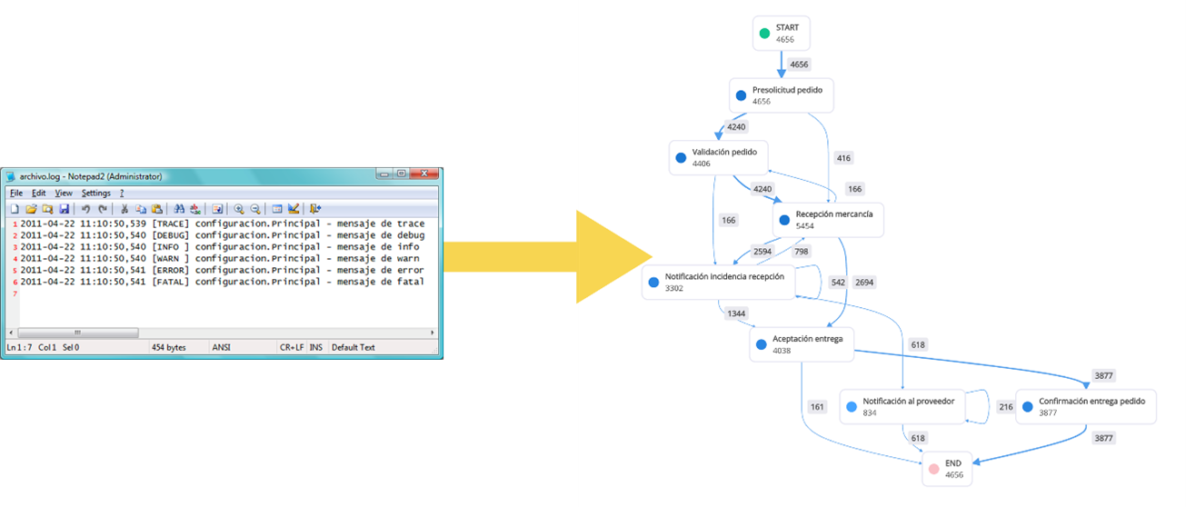
Task: Click the Open file folder icon
Action: coord(31,209)
